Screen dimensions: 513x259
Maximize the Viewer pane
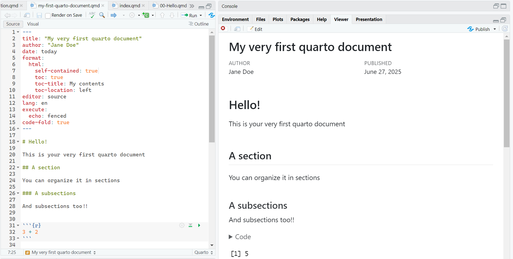coord(503,20)
